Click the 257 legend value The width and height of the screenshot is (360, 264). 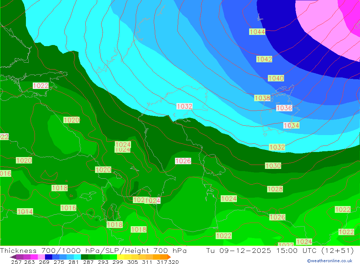pyautogui.click(x=16, y=262)
